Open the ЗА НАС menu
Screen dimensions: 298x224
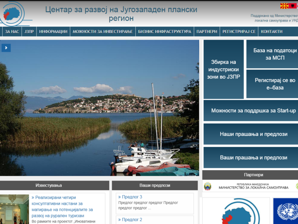click(12, 31)
